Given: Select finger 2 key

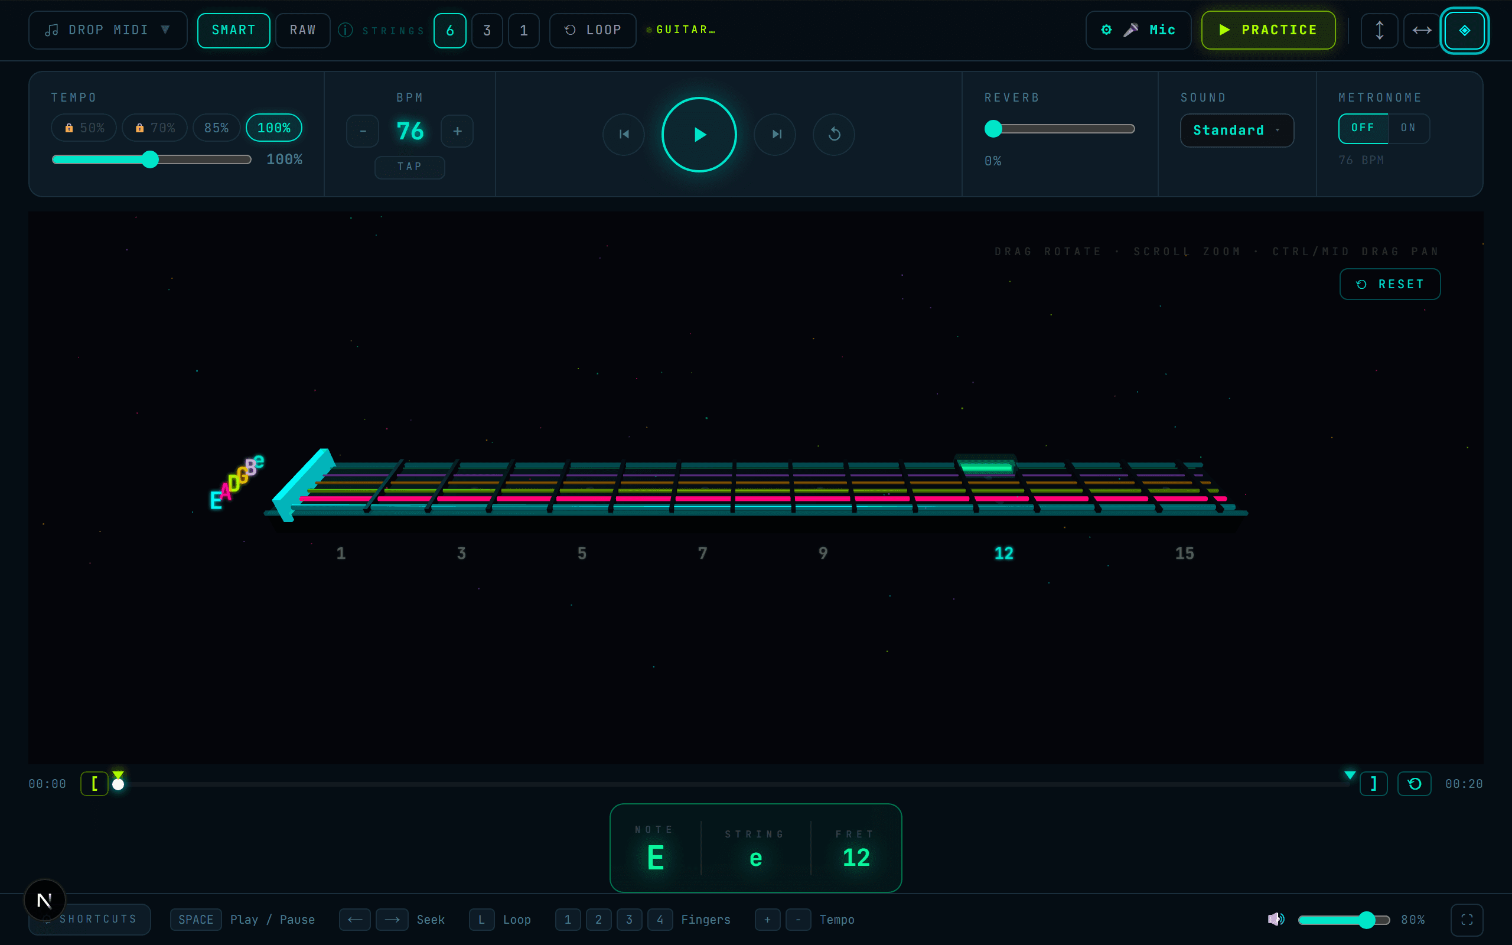Looking at the screenshot, I should (598, 920).
